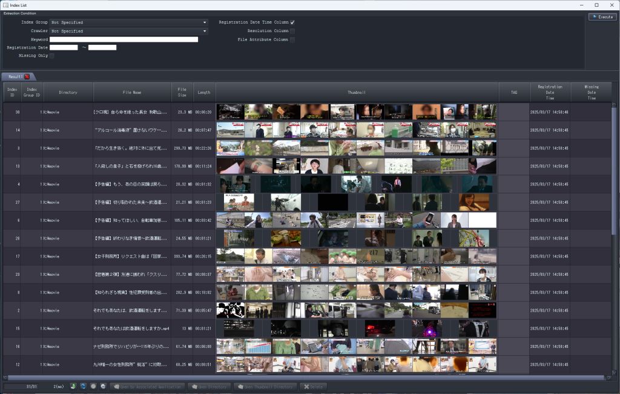Close the Result1 tab with red X
Viewport: 620px width, 394px height.
(27, 77)
